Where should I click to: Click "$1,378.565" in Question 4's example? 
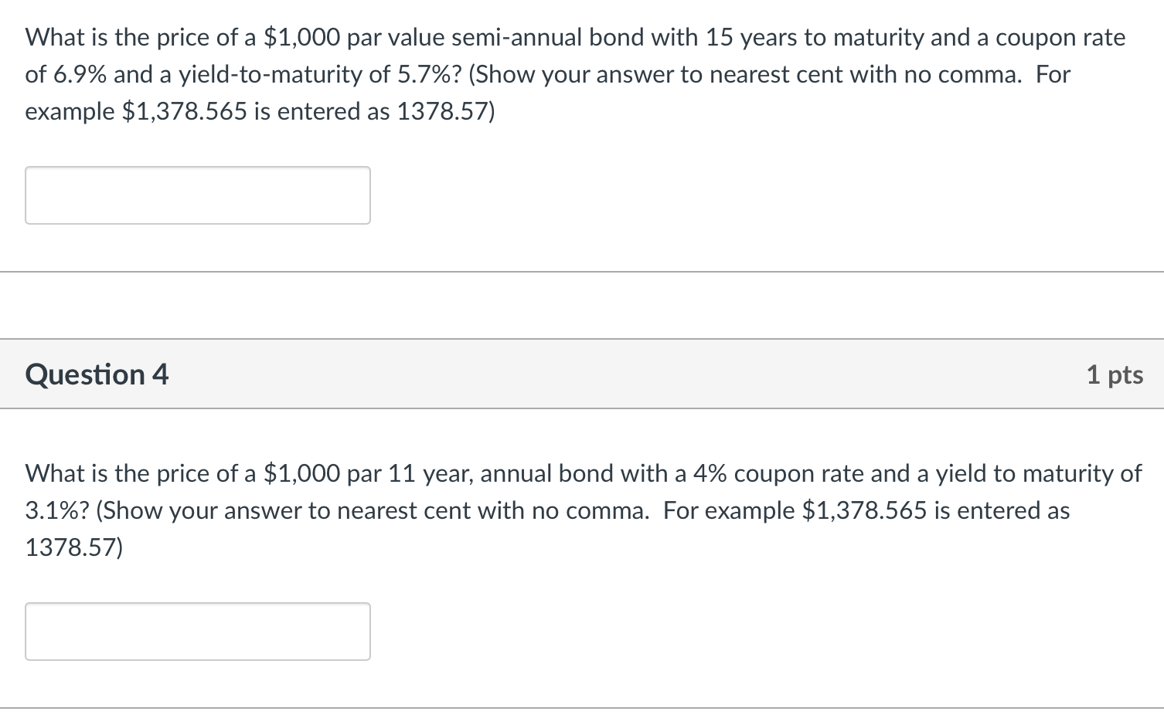[864, 510]
